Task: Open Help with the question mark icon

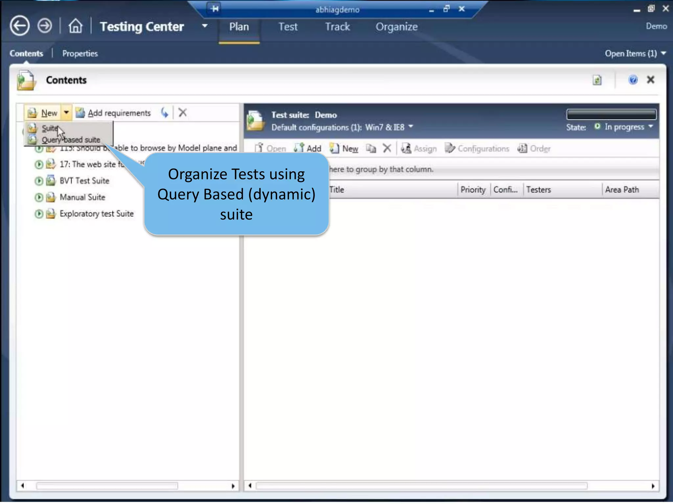Action: [x=633, y=80]
